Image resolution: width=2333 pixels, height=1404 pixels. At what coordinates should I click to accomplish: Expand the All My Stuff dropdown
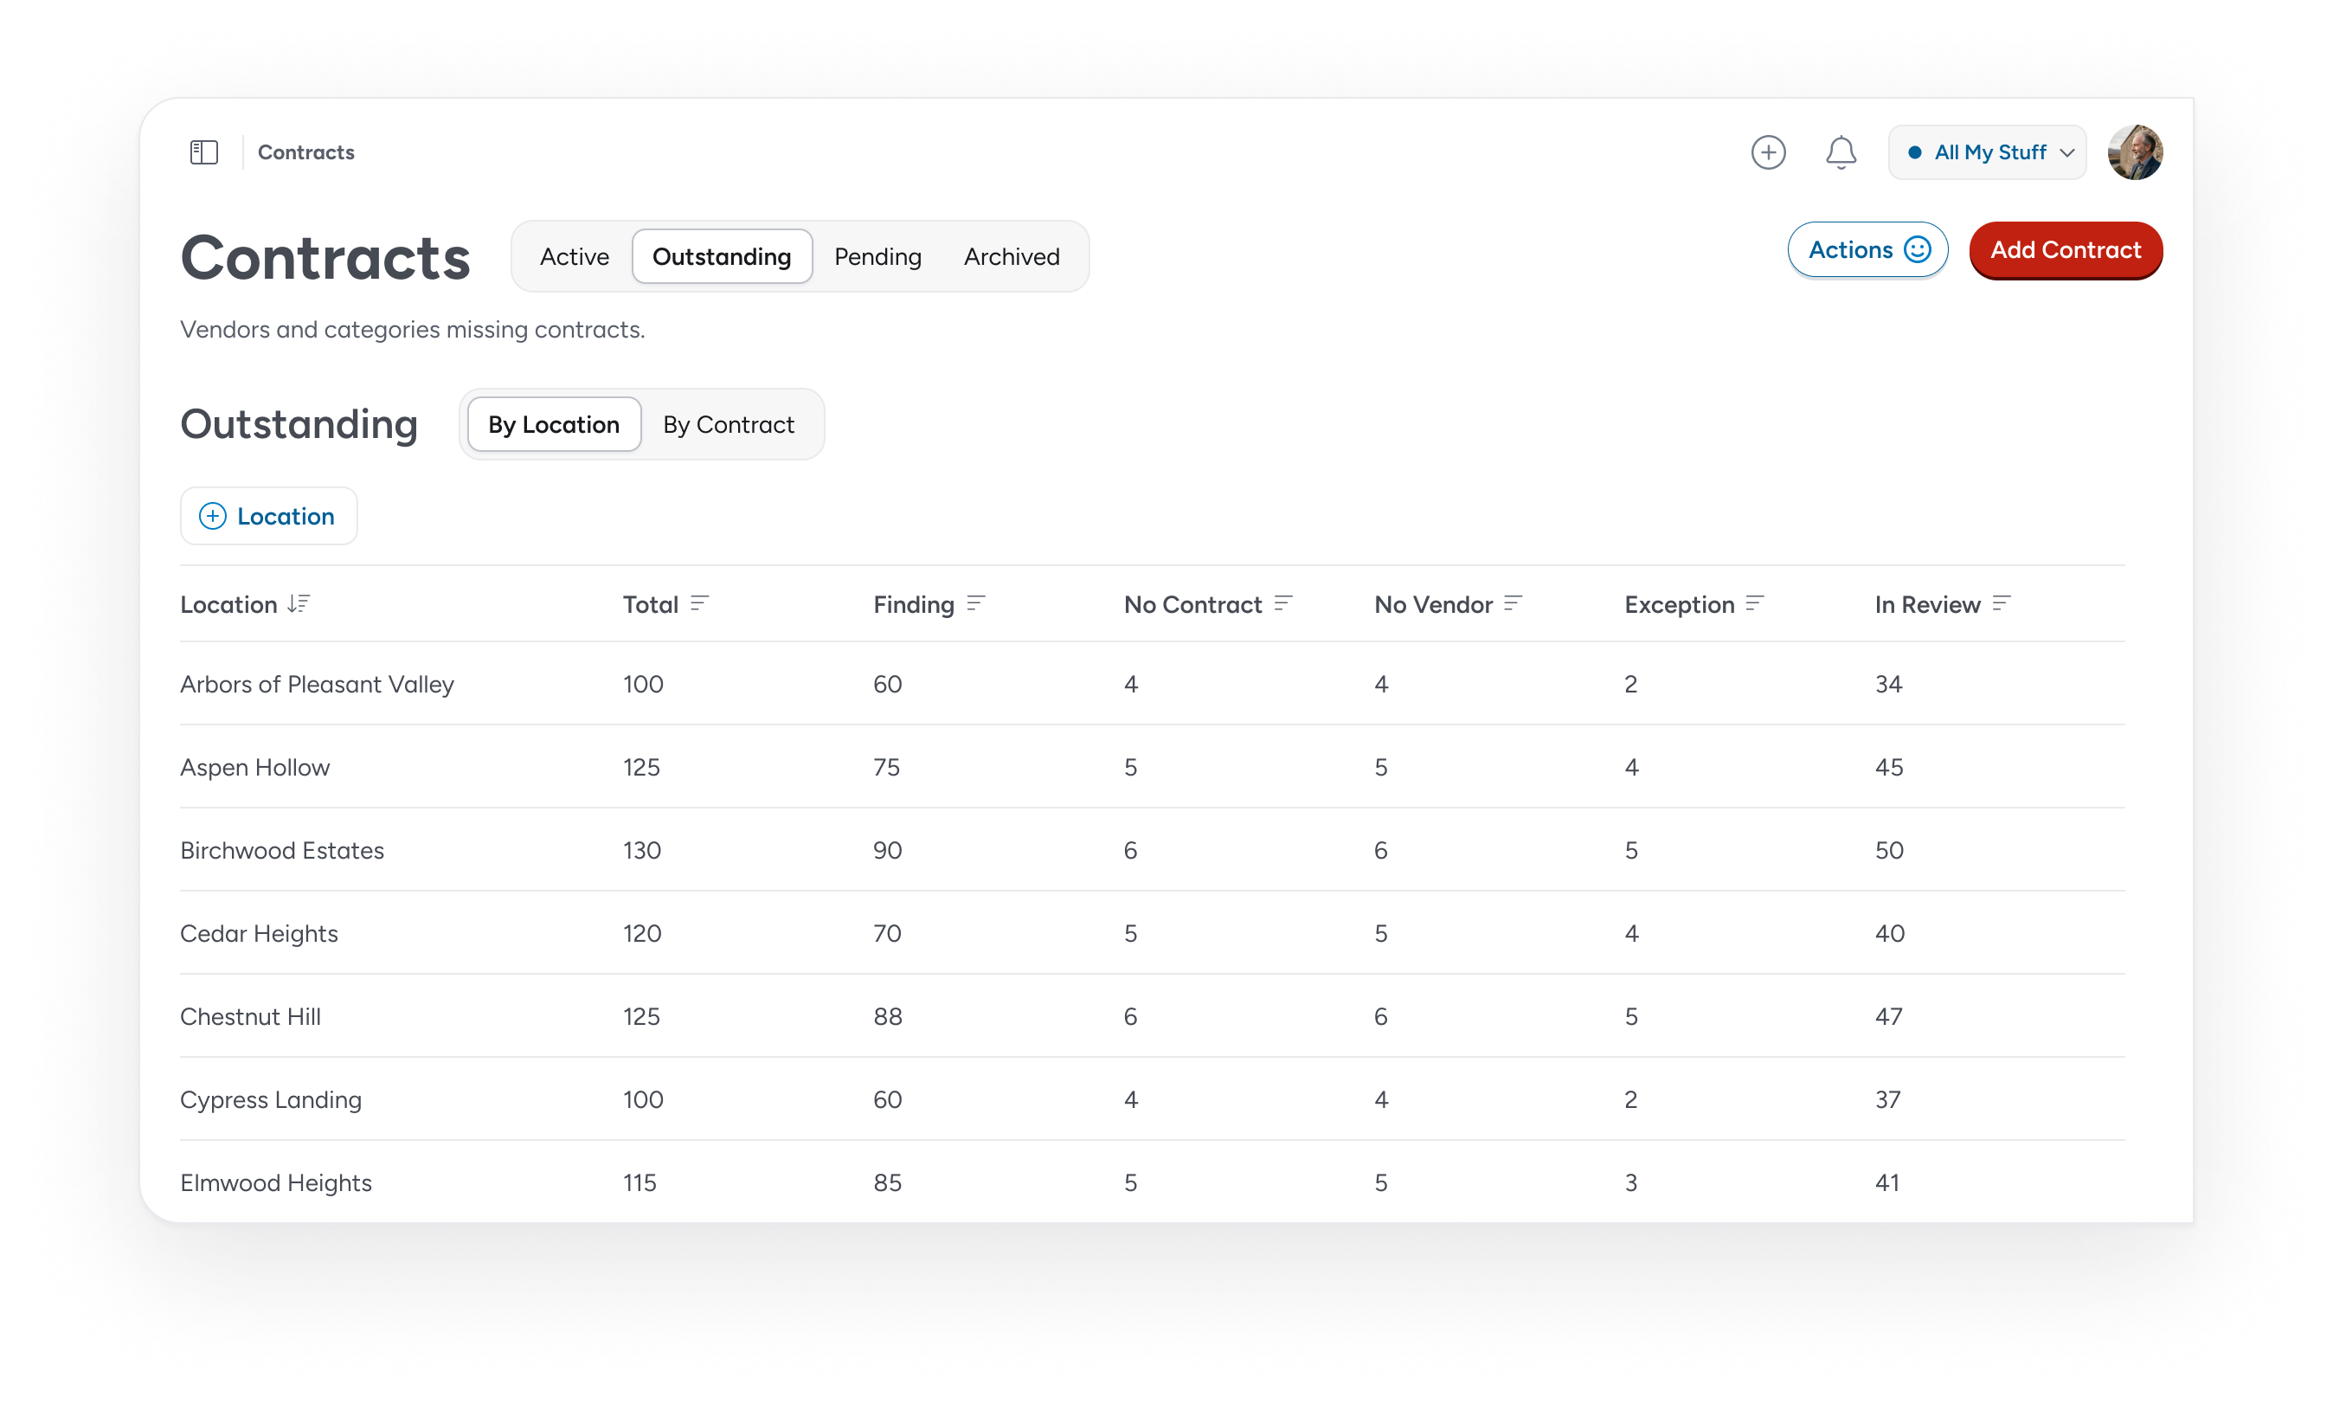pyautogui.click(x=1987, y=152)
